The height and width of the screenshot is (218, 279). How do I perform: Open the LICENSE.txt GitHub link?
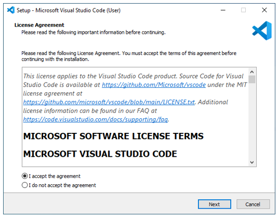(109, 102)
